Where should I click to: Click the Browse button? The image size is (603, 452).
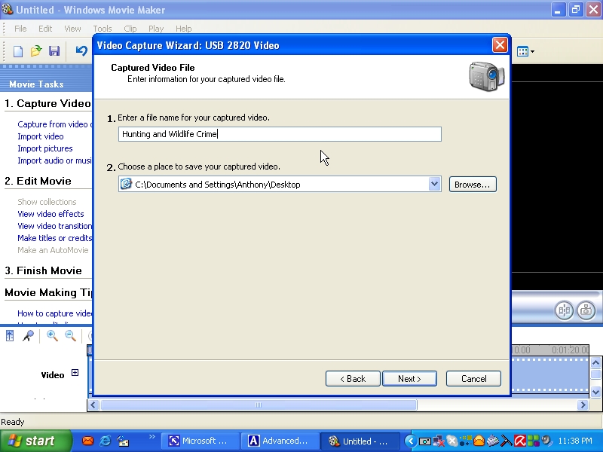pos(473,185)
